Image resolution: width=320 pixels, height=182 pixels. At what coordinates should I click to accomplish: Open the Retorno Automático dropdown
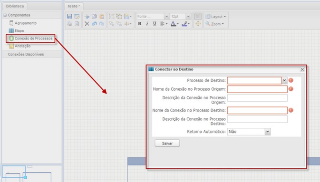pos(268,132)
